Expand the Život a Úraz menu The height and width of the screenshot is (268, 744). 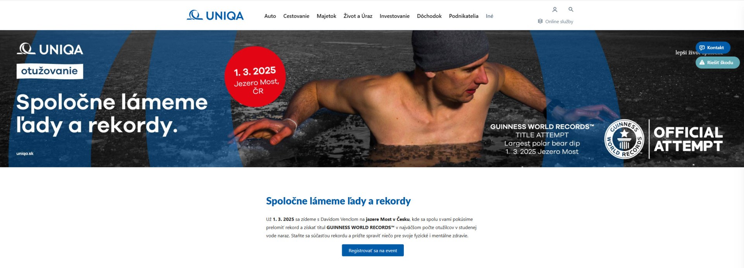(358, 16)
